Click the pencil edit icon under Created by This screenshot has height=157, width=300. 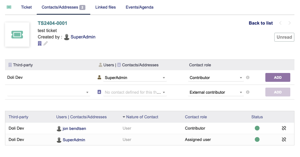pyautogui.click(x=45, y=43)
